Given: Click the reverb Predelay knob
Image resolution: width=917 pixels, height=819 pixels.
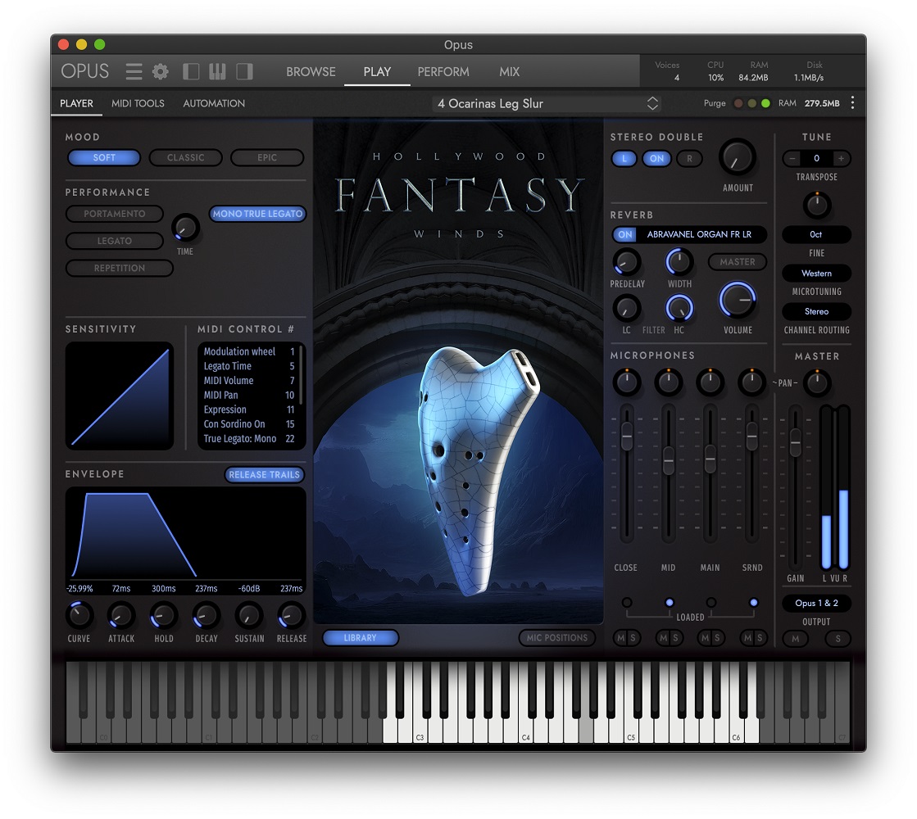Looking at the screenshot, I should click(626, 262).
